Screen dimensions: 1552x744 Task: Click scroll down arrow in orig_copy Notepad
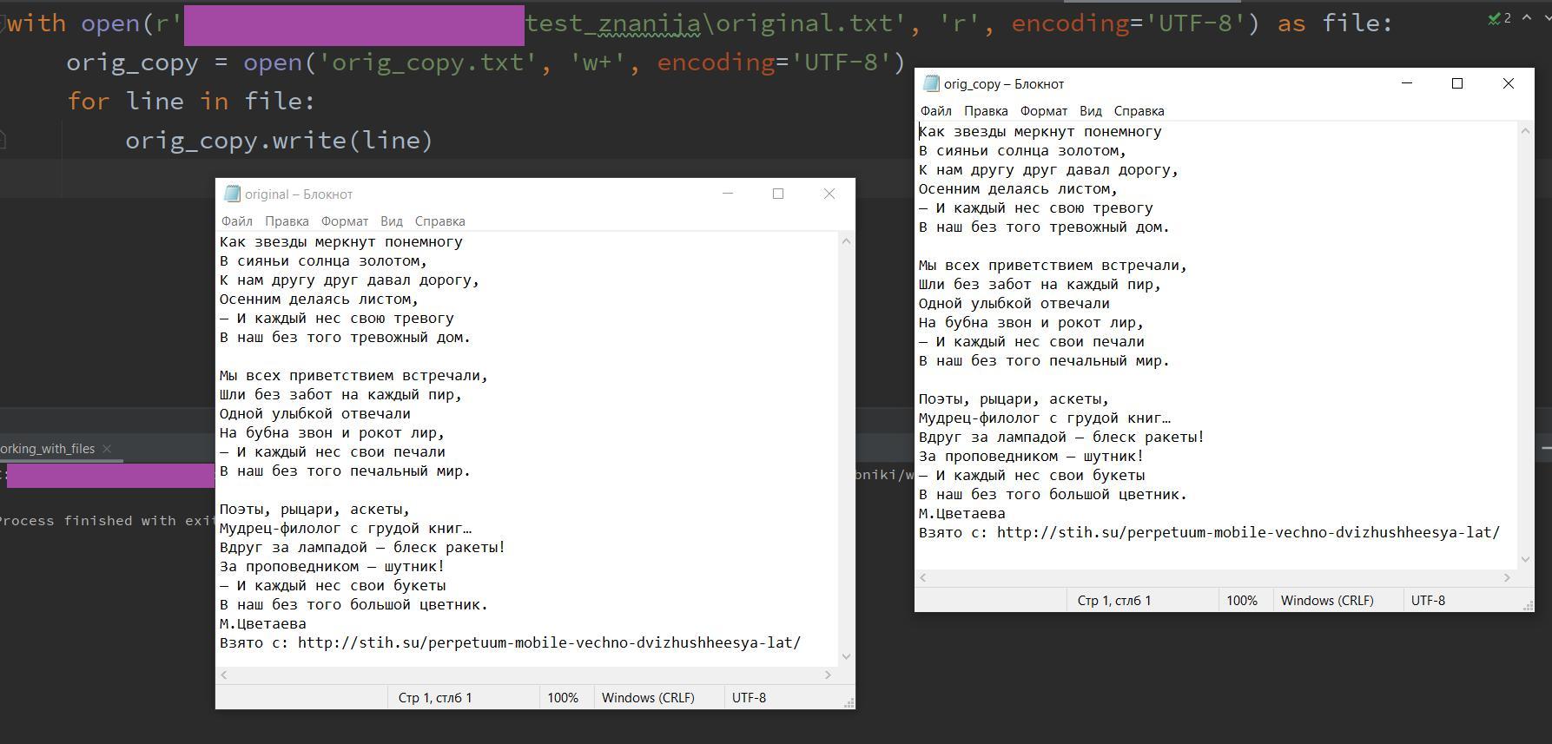coord(1525,560)
